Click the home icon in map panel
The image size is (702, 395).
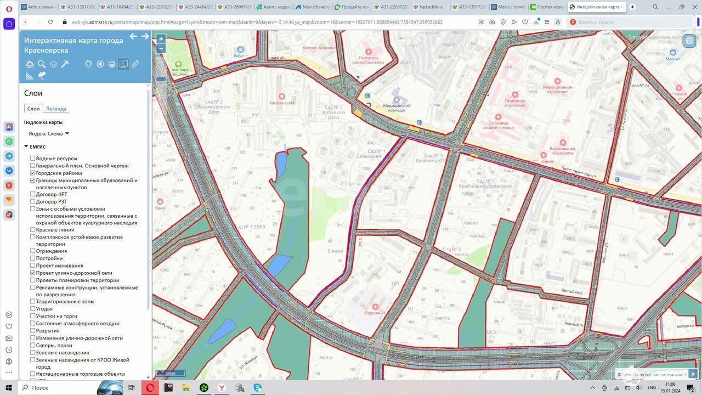[x=30, y=64]
